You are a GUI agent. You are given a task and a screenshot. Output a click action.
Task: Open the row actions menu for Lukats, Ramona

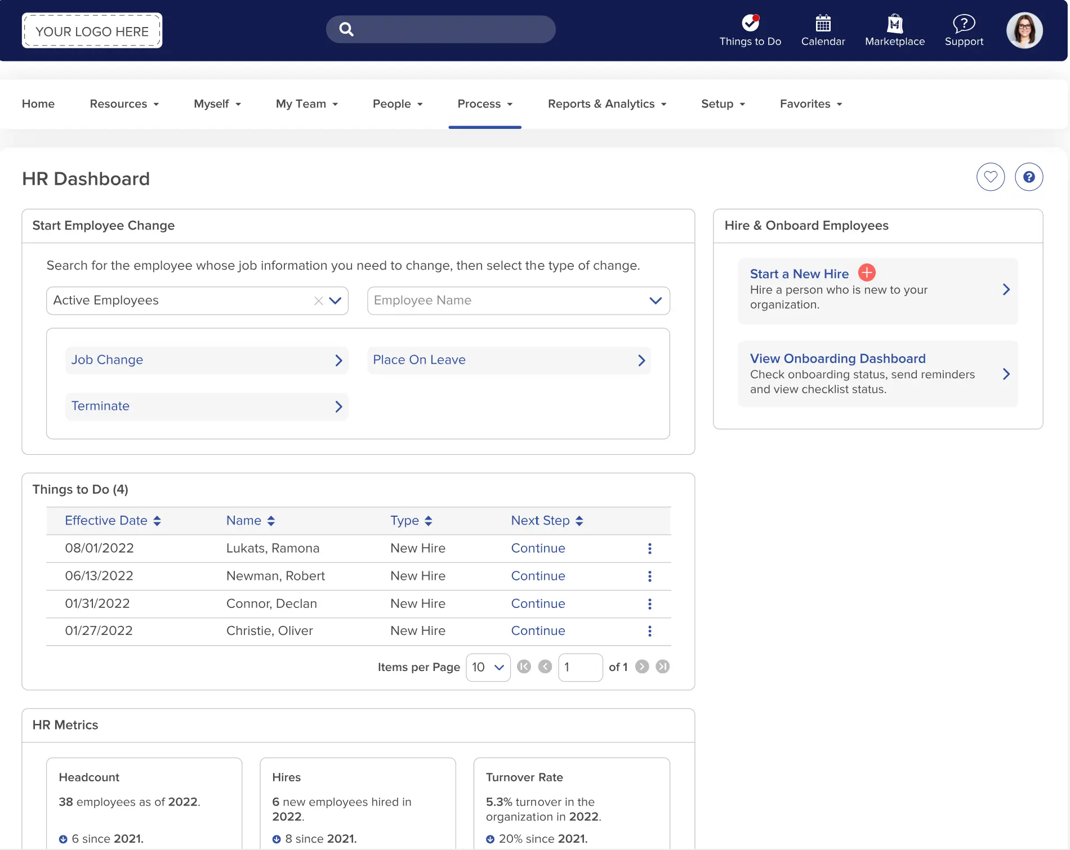tap(649, 548)
